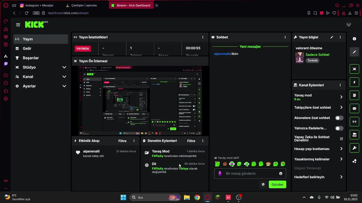Screen dimensions: 362x203
Task: Open Hesap yaşı kısıtlaması chevron
Action: pos(341,149)
